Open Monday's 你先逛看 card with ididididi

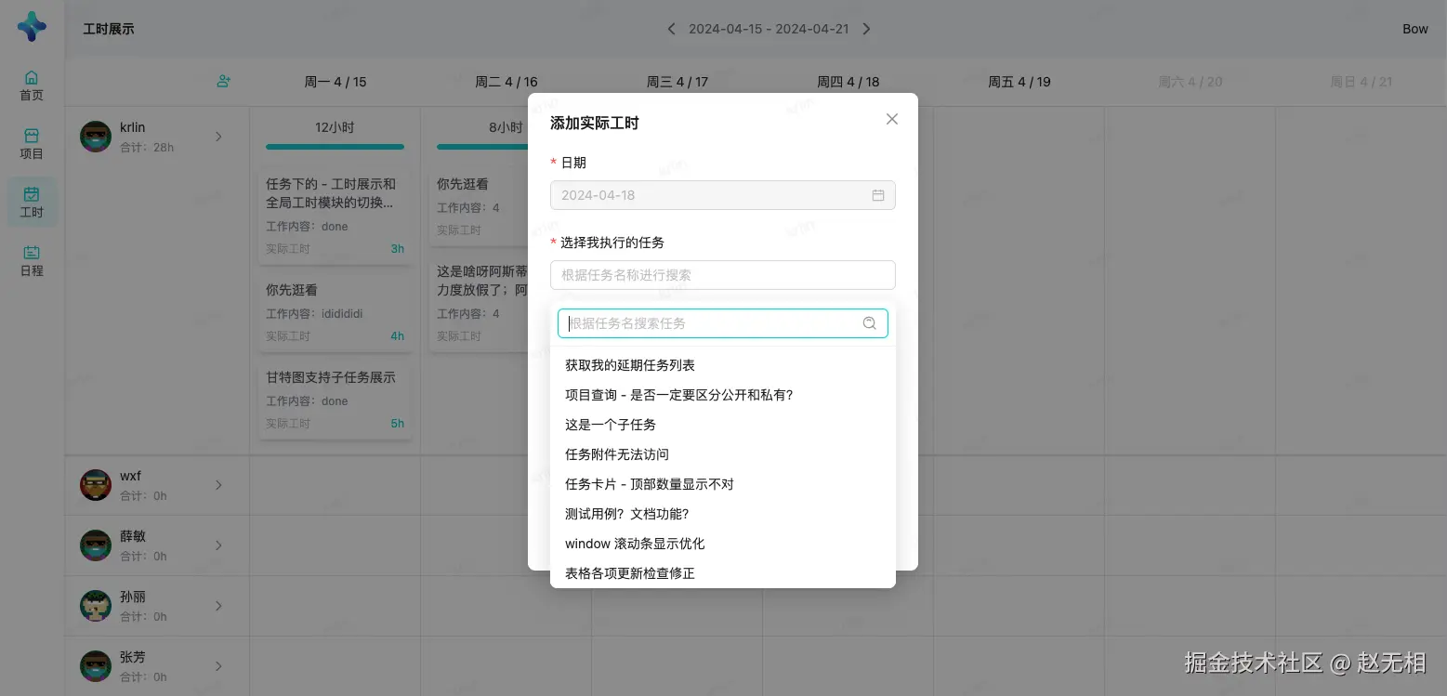coord(335,312)
